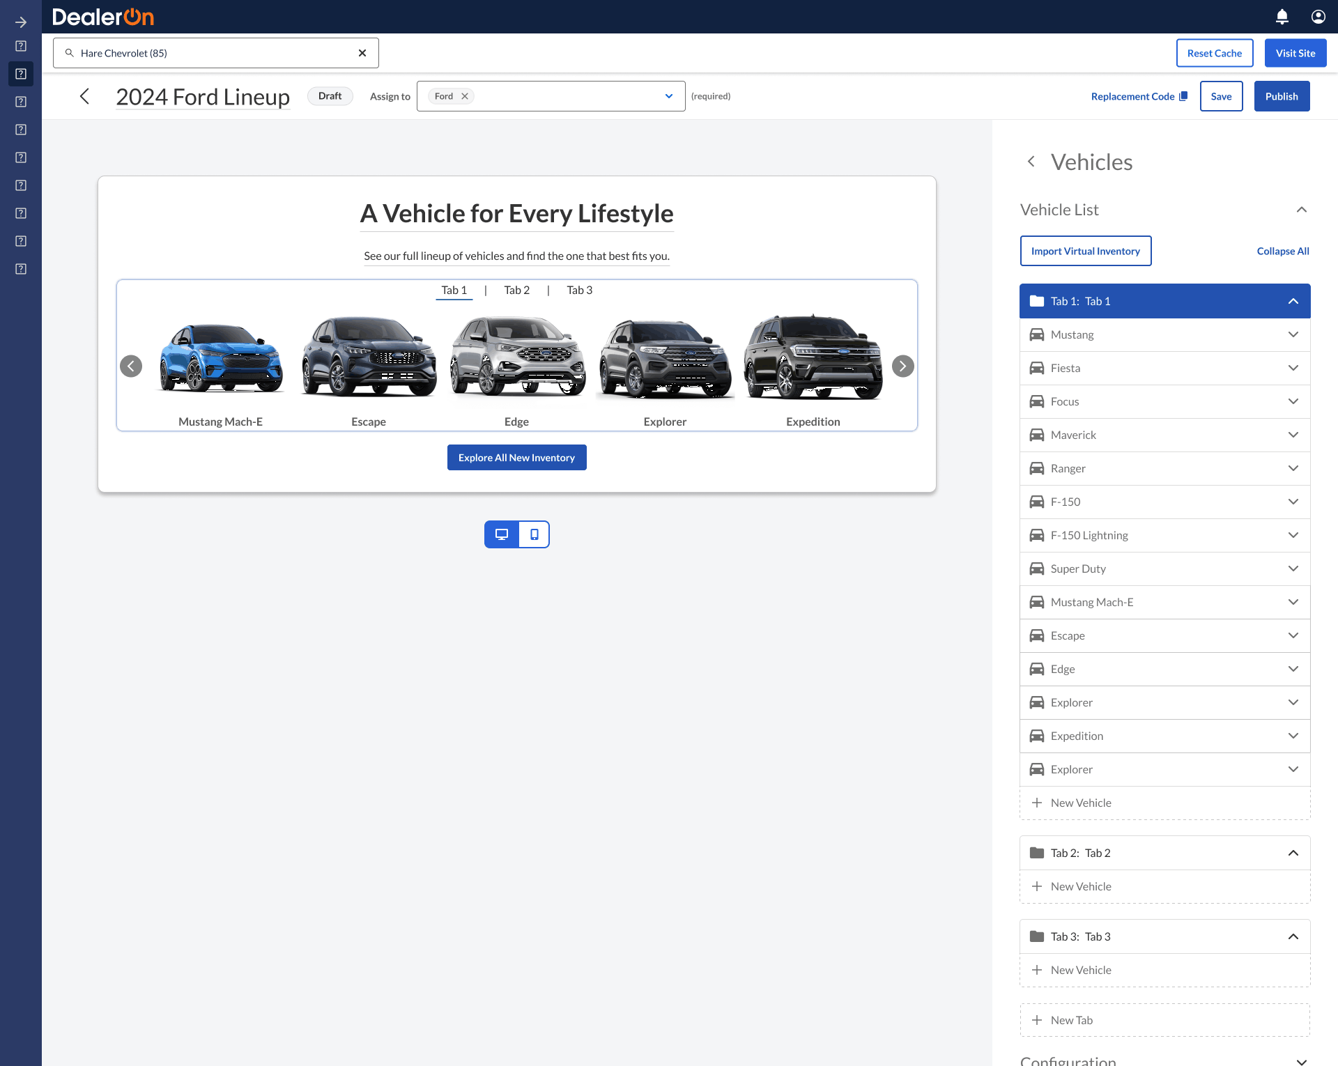
Task: Click the car icon beside Maverick
Action: [1037, 435]
